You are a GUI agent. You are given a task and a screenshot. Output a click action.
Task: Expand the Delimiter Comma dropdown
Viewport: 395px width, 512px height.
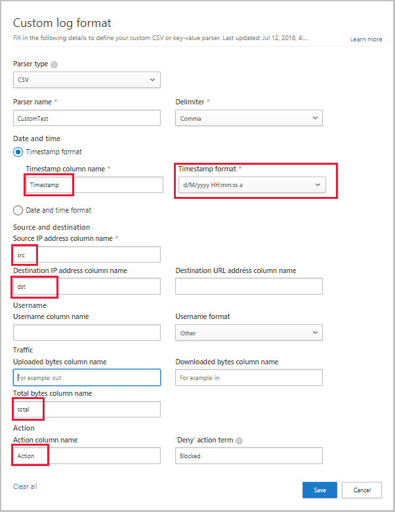tap(249, 118)
